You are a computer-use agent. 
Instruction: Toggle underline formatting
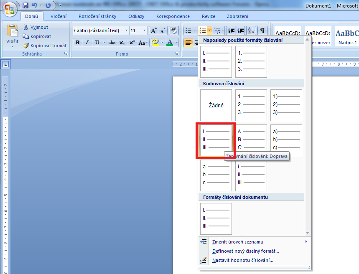coord(97,43)
